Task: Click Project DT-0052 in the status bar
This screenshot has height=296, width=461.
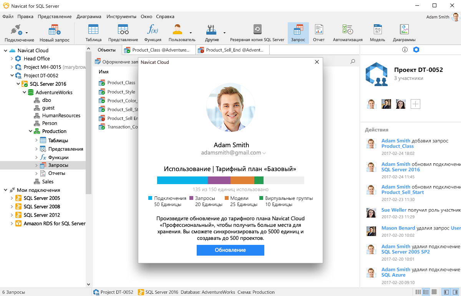Action: pos(114,292)
